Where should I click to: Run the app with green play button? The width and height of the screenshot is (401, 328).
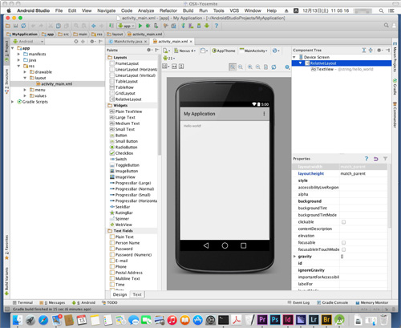pos(140,26)
